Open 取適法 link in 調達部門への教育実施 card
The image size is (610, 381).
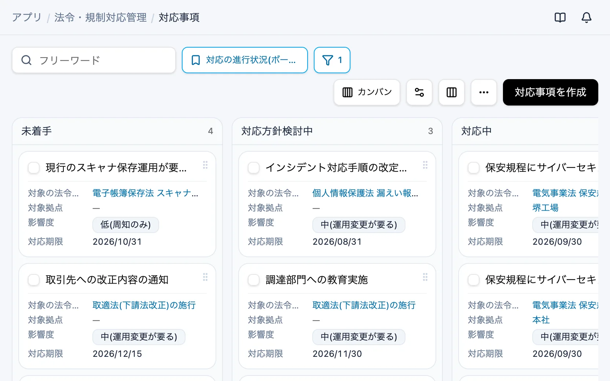364,305
